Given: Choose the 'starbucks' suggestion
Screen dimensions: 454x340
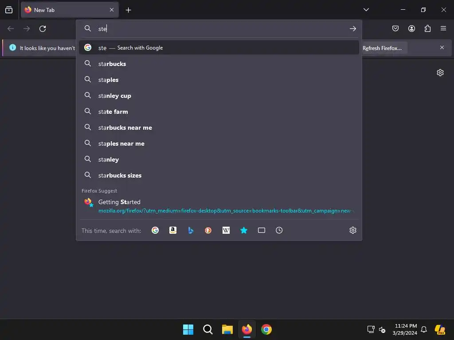Looking at the screenshot, I should click(x=219, y=64).
